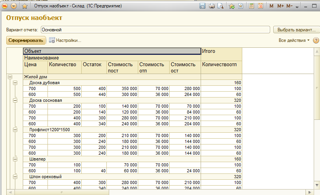This screenshot has width=320, height=195.
Task: Select the cell with value 264 000
Action: [185, 94]
